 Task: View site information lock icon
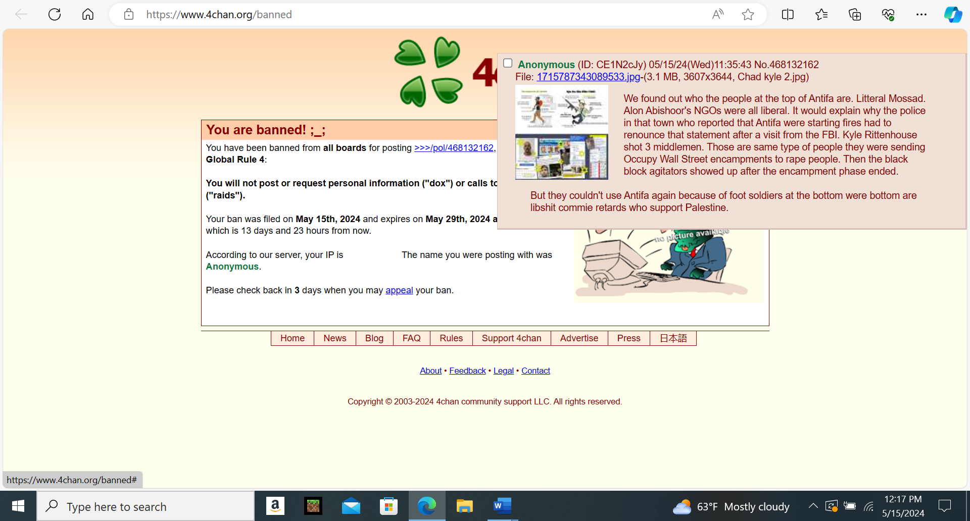click(x=129, y=14)
